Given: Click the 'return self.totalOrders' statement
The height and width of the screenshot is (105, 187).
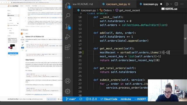Looking at the screenshot, I should pos(118,72).
